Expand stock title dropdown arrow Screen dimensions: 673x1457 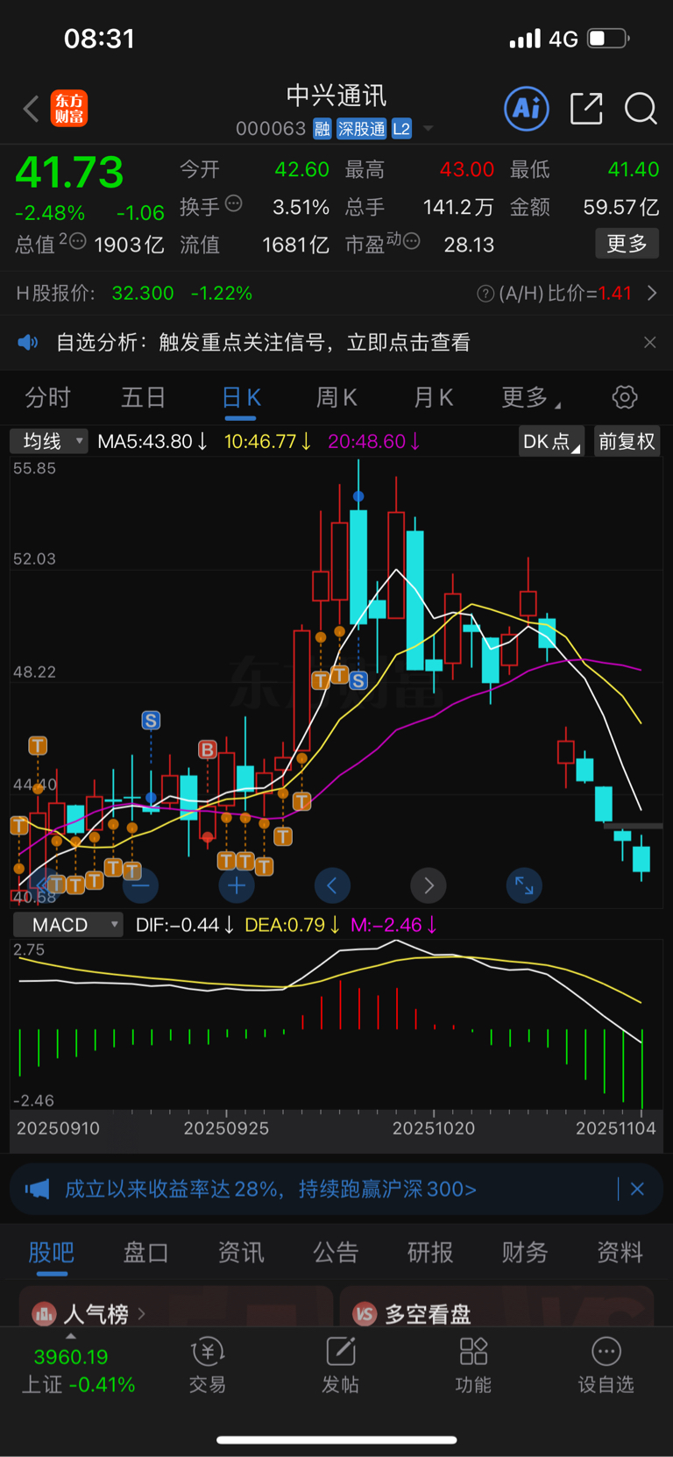point(429,129)
